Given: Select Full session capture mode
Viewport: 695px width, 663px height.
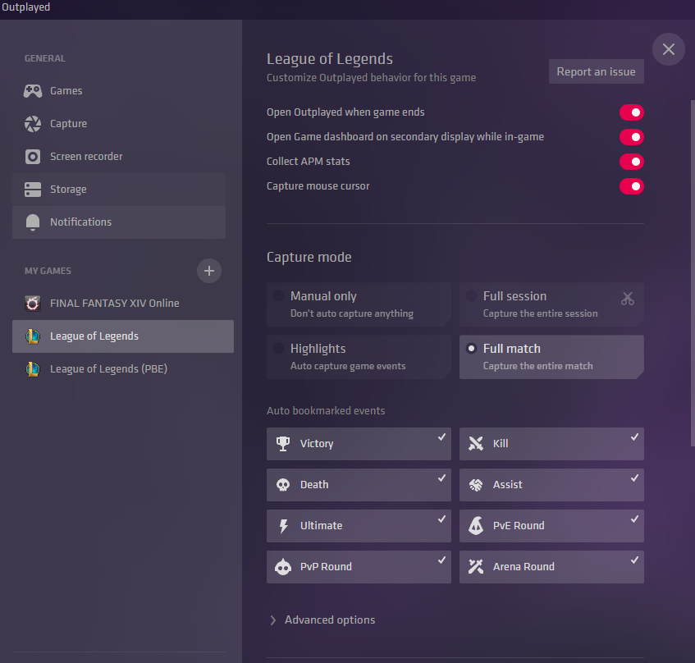Looking at the screenshot, I should [x=551, y=304].
